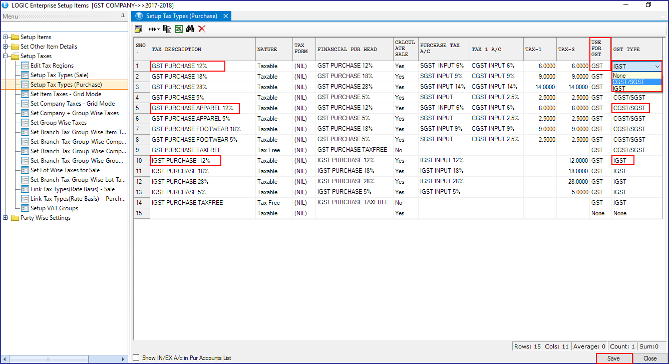Image resolution: width=669 pixels, height=364 pixels.
Task: Choose None in GST type list
Action: pyautogui.click(x=637, y=76)
